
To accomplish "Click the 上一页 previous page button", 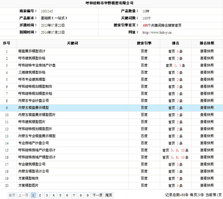I will (23, 195).
